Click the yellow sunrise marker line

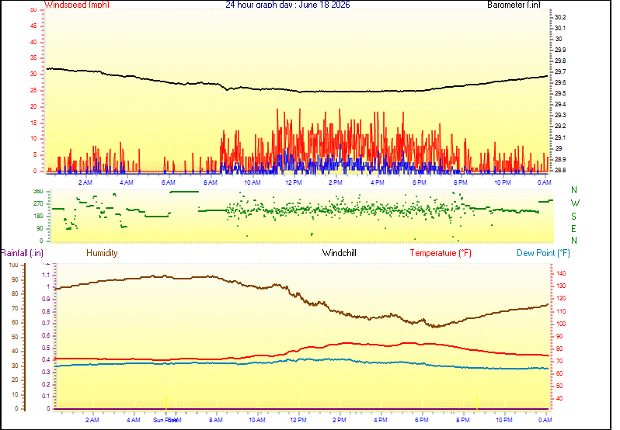click(x=166, y=404)
